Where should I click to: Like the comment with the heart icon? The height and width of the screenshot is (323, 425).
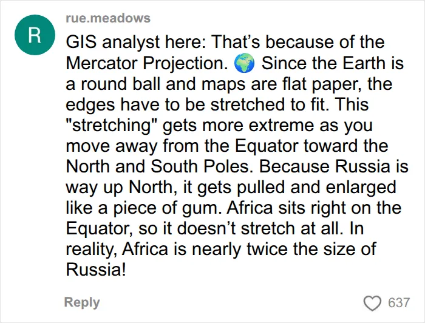pyautogui.click(x=372, y=303)
